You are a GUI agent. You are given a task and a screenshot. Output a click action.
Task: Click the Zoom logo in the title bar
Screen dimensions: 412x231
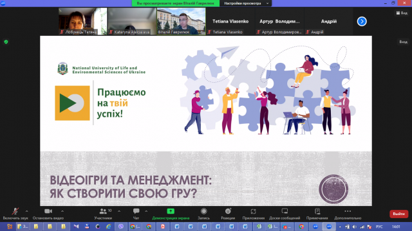3,3
